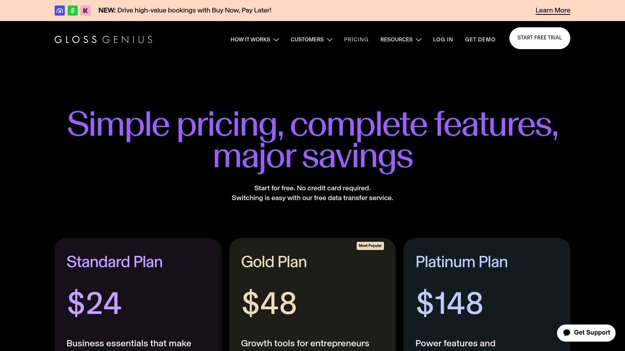Viewport: 625px width, 351px height.
Task: Click the Get Demo nav link
Action: click(x=480, y=39)
